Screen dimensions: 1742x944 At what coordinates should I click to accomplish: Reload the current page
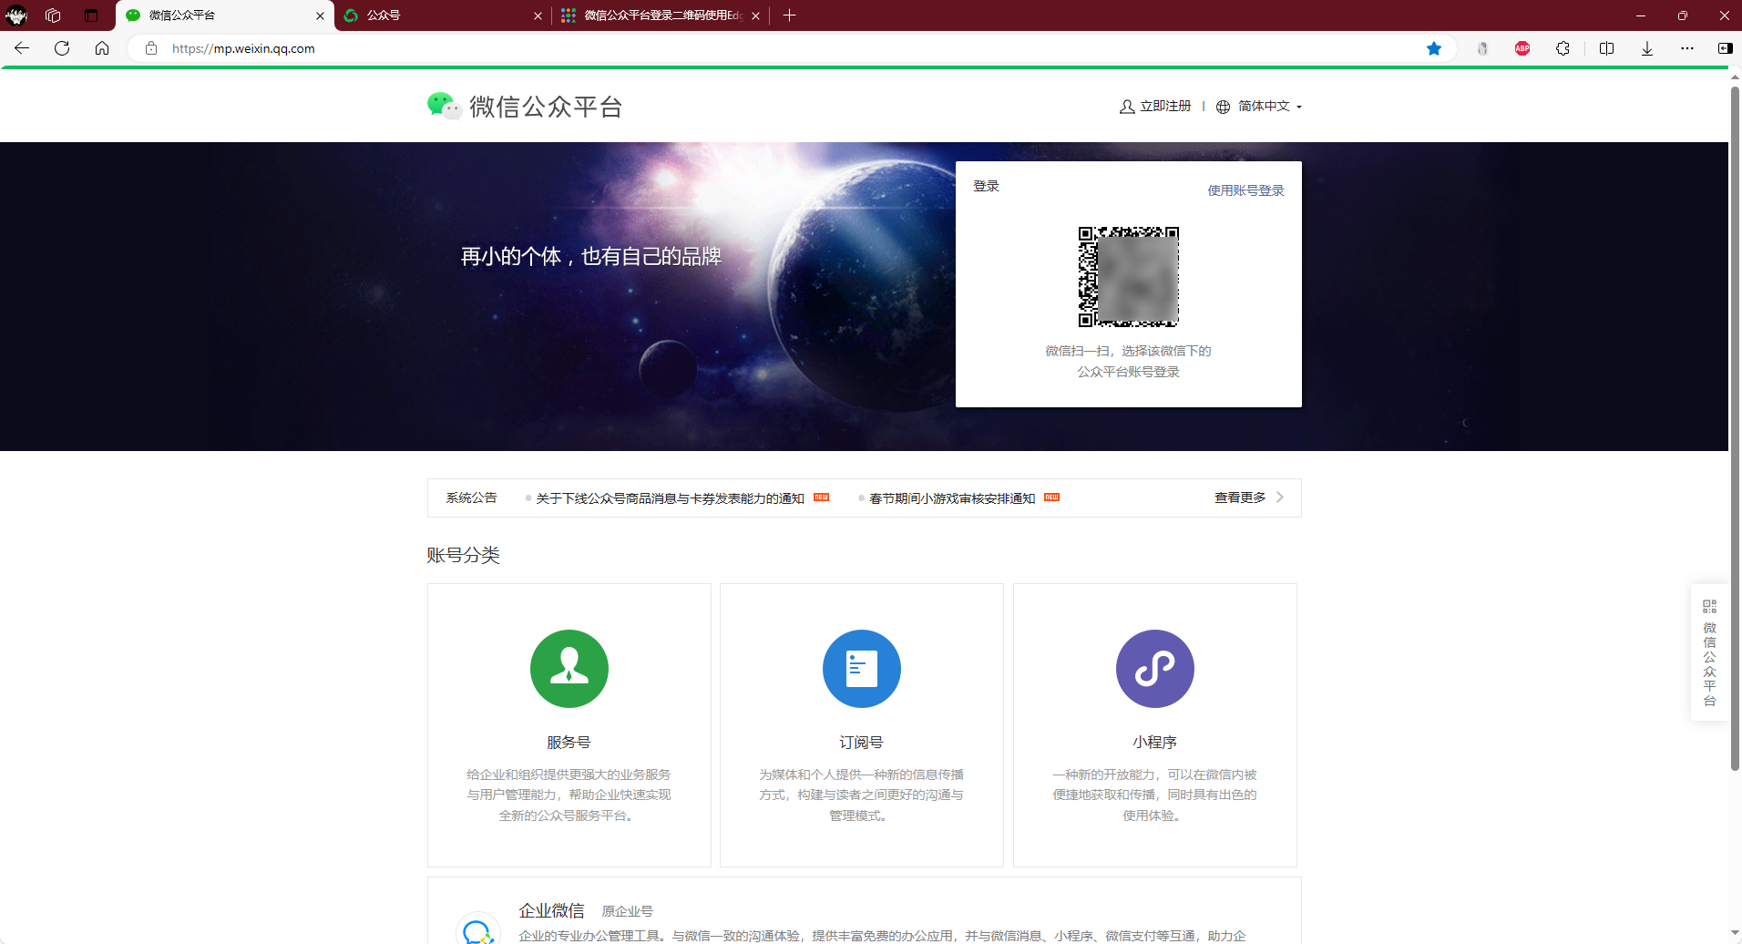62,48
